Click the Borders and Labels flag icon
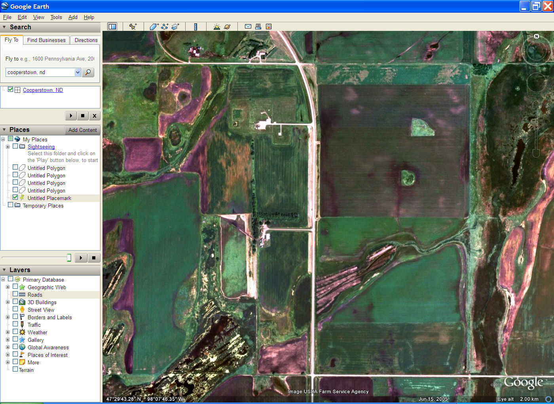The height and width of the screenshot is (404, 554). click(22, 317)
